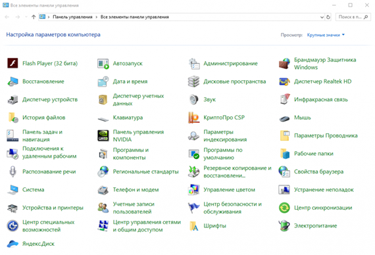Refresh the control panel view

point(328,17)
